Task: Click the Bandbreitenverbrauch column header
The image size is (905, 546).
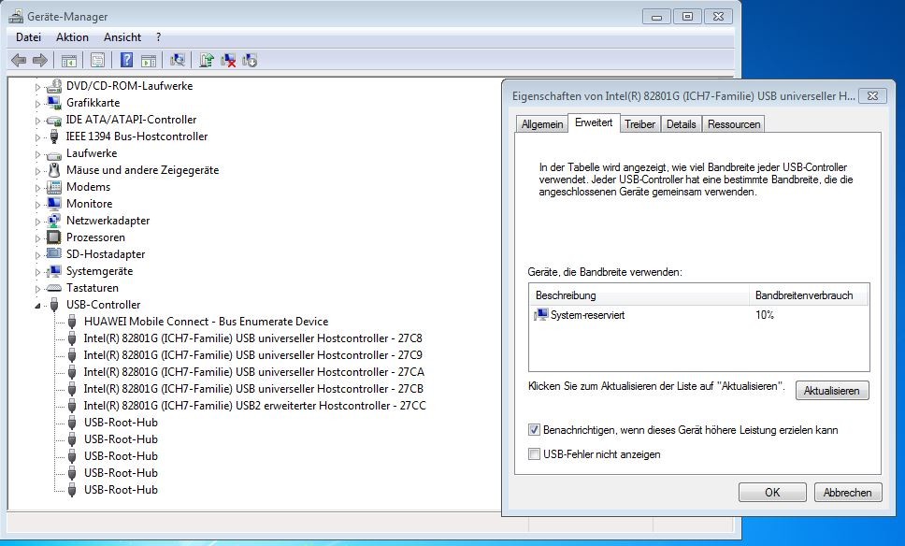Action: point(809,295)
